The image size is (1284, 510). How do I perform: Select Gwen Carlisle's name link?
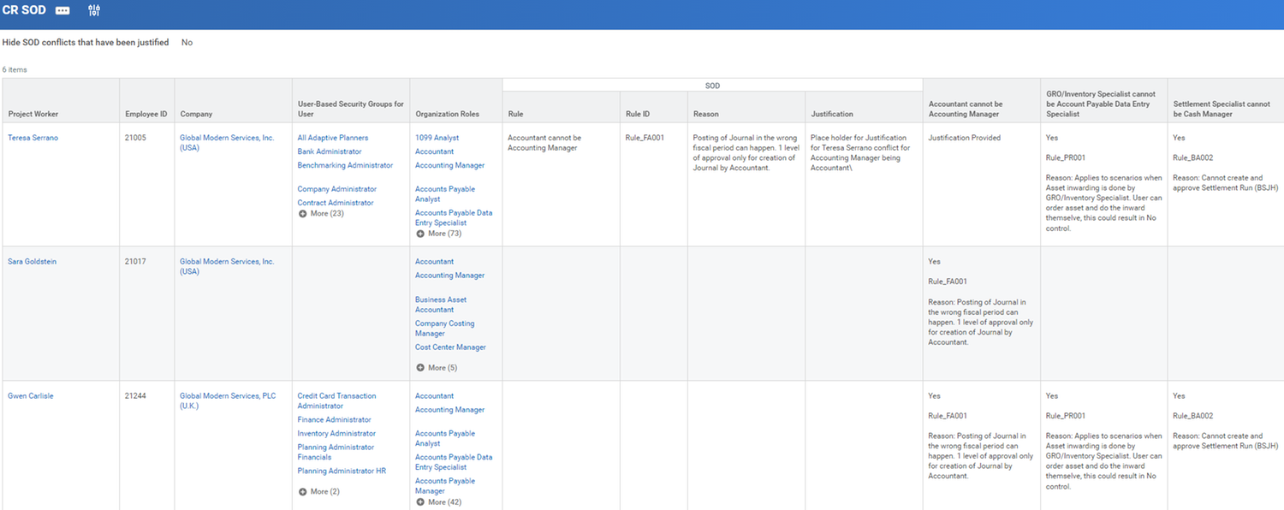(x=30, y=395)
